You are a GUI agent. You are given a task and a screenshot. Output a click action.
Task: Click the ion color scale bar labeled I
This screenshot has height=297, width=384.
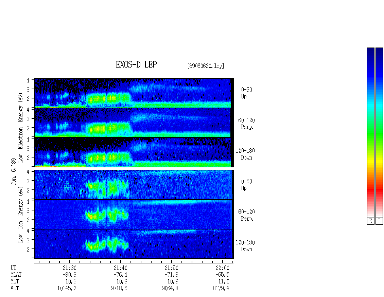[379, 132]
